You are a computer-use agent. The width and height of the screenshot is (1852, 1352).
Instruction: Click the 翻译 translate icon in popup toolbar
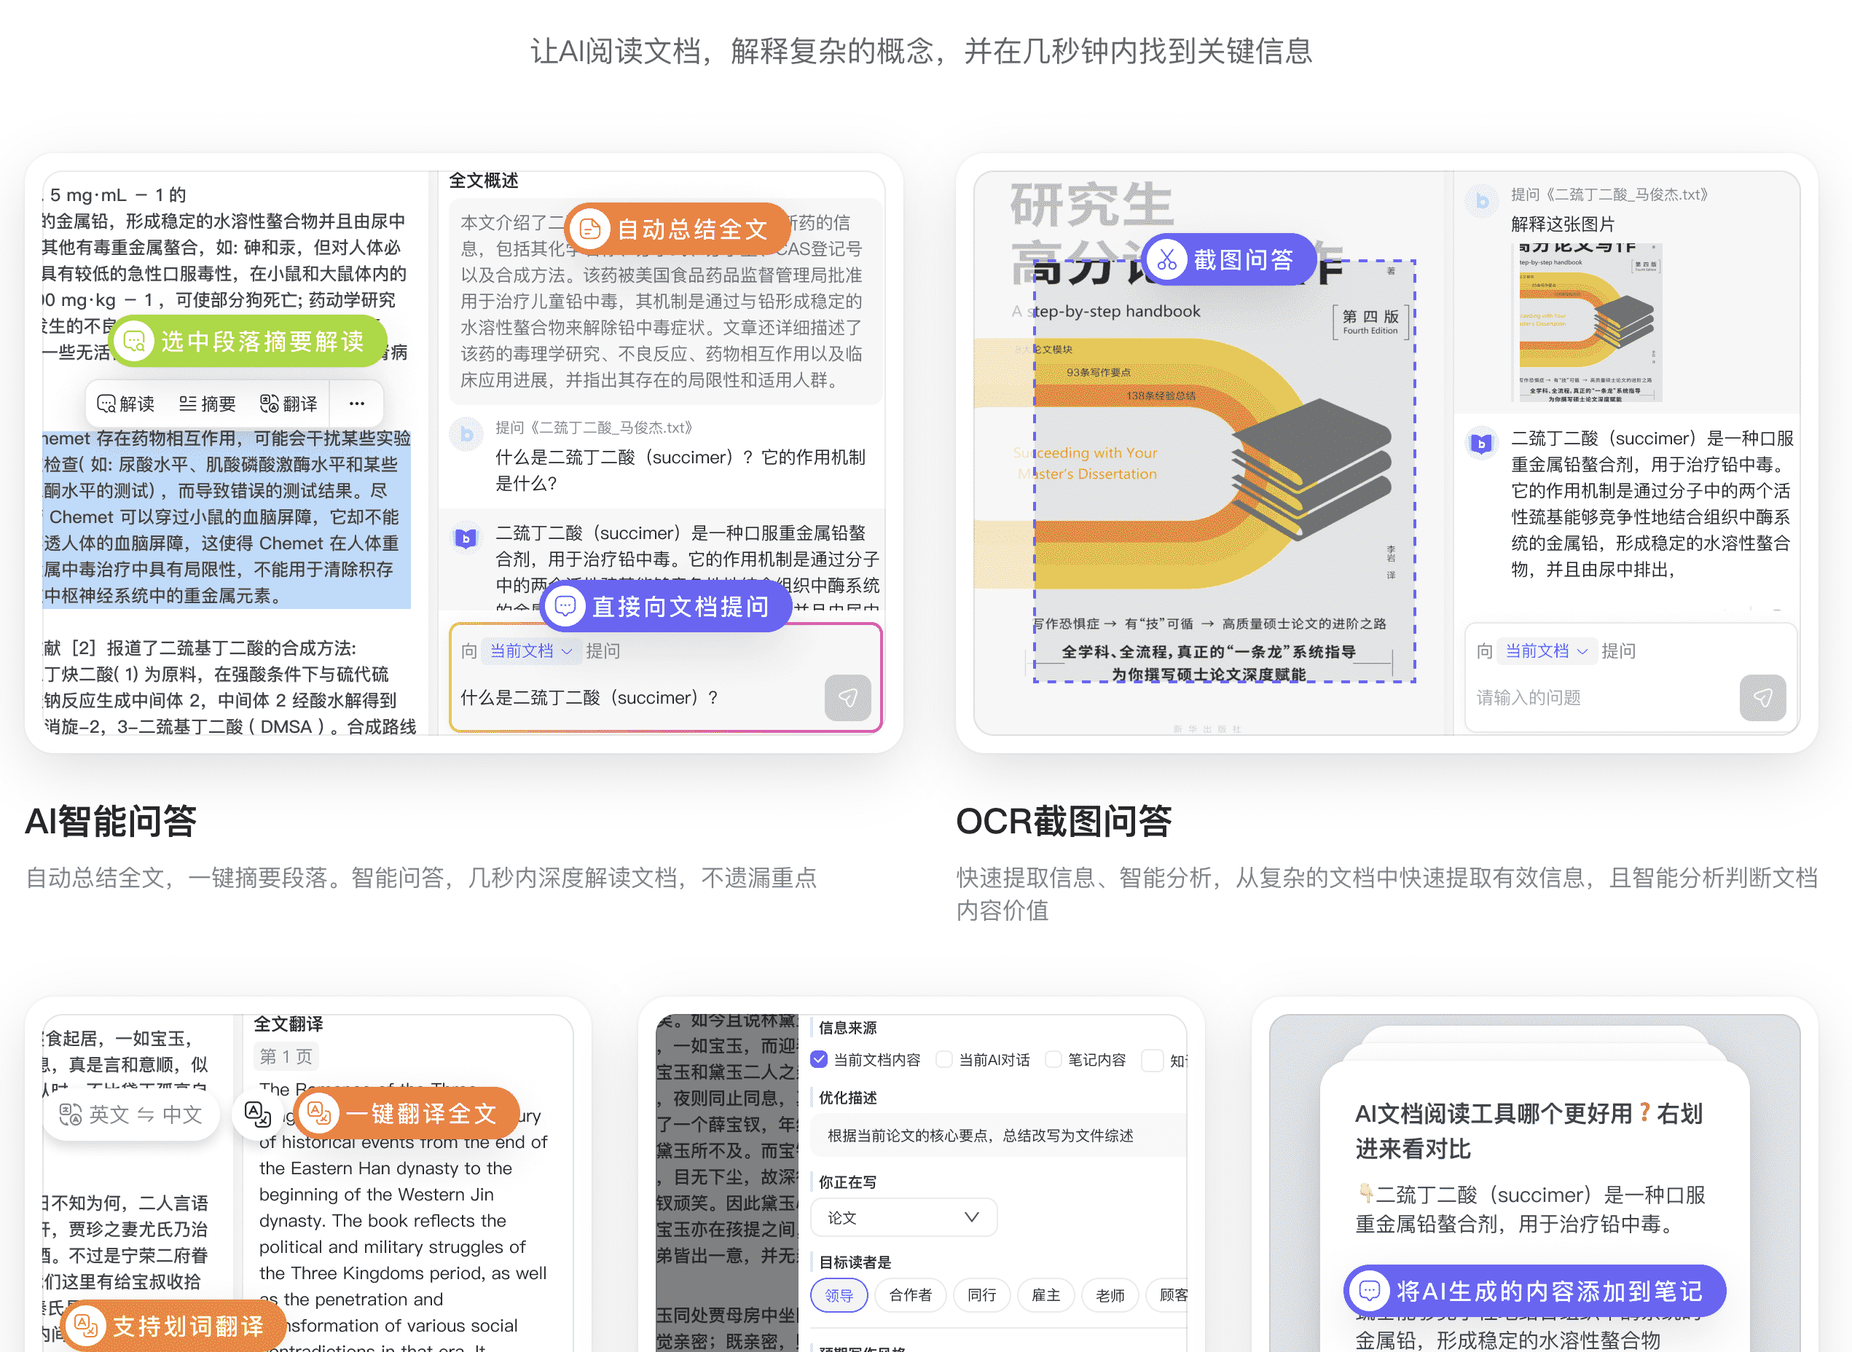click(270, 404)
